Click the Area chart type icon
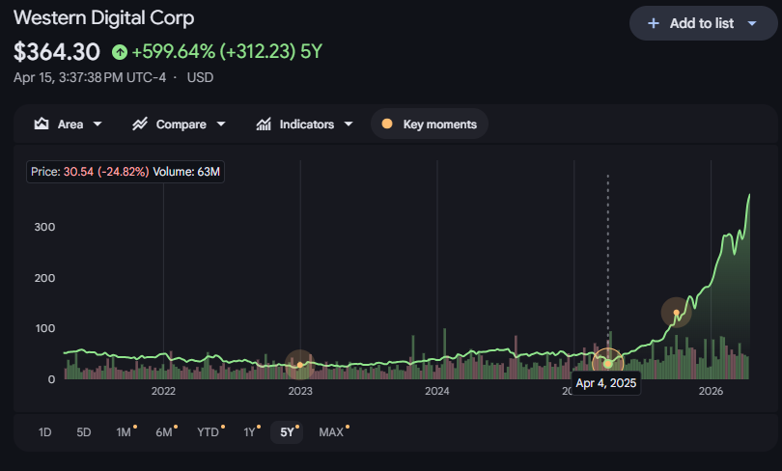 tap(42, 124)
